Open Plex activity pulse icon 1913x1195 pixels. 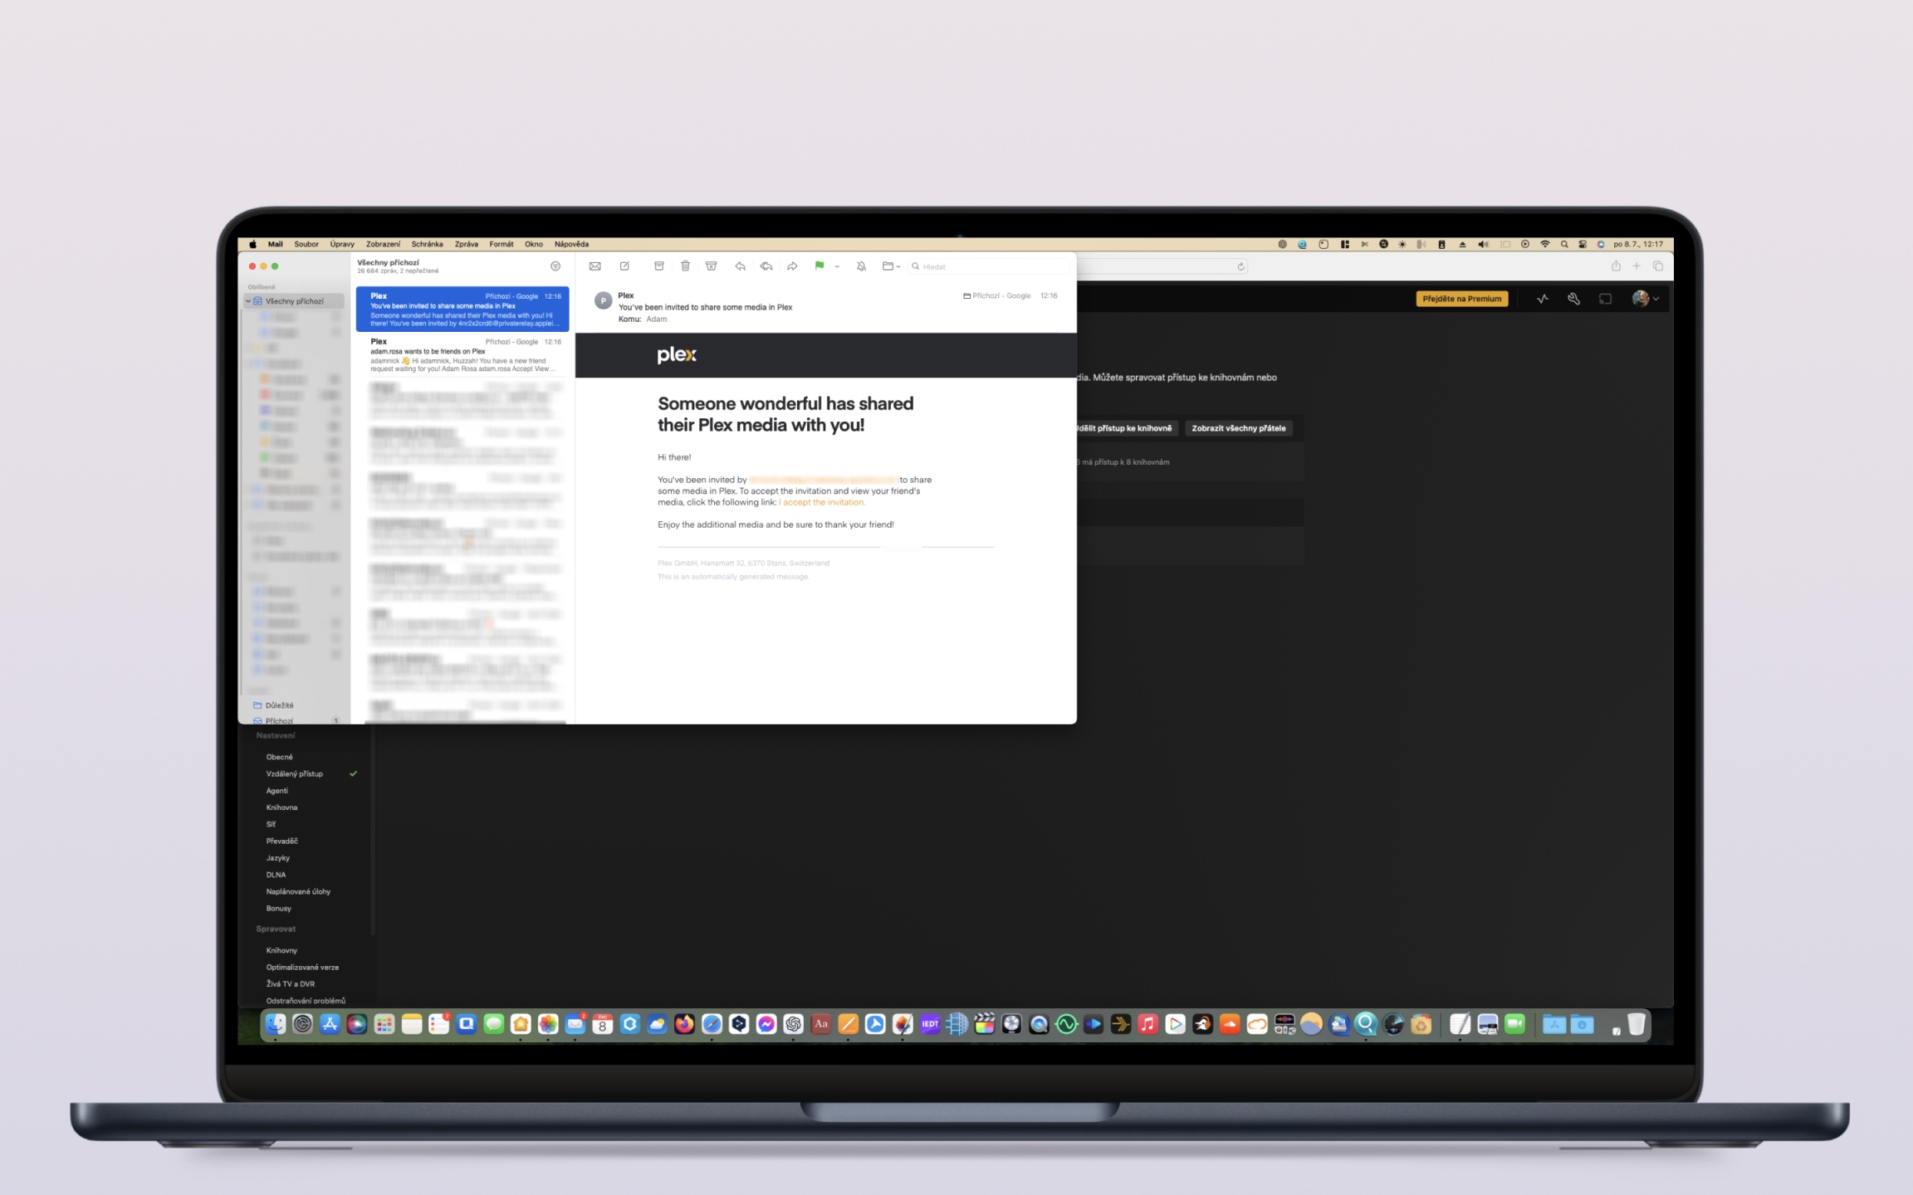[x=1542, y=299]
